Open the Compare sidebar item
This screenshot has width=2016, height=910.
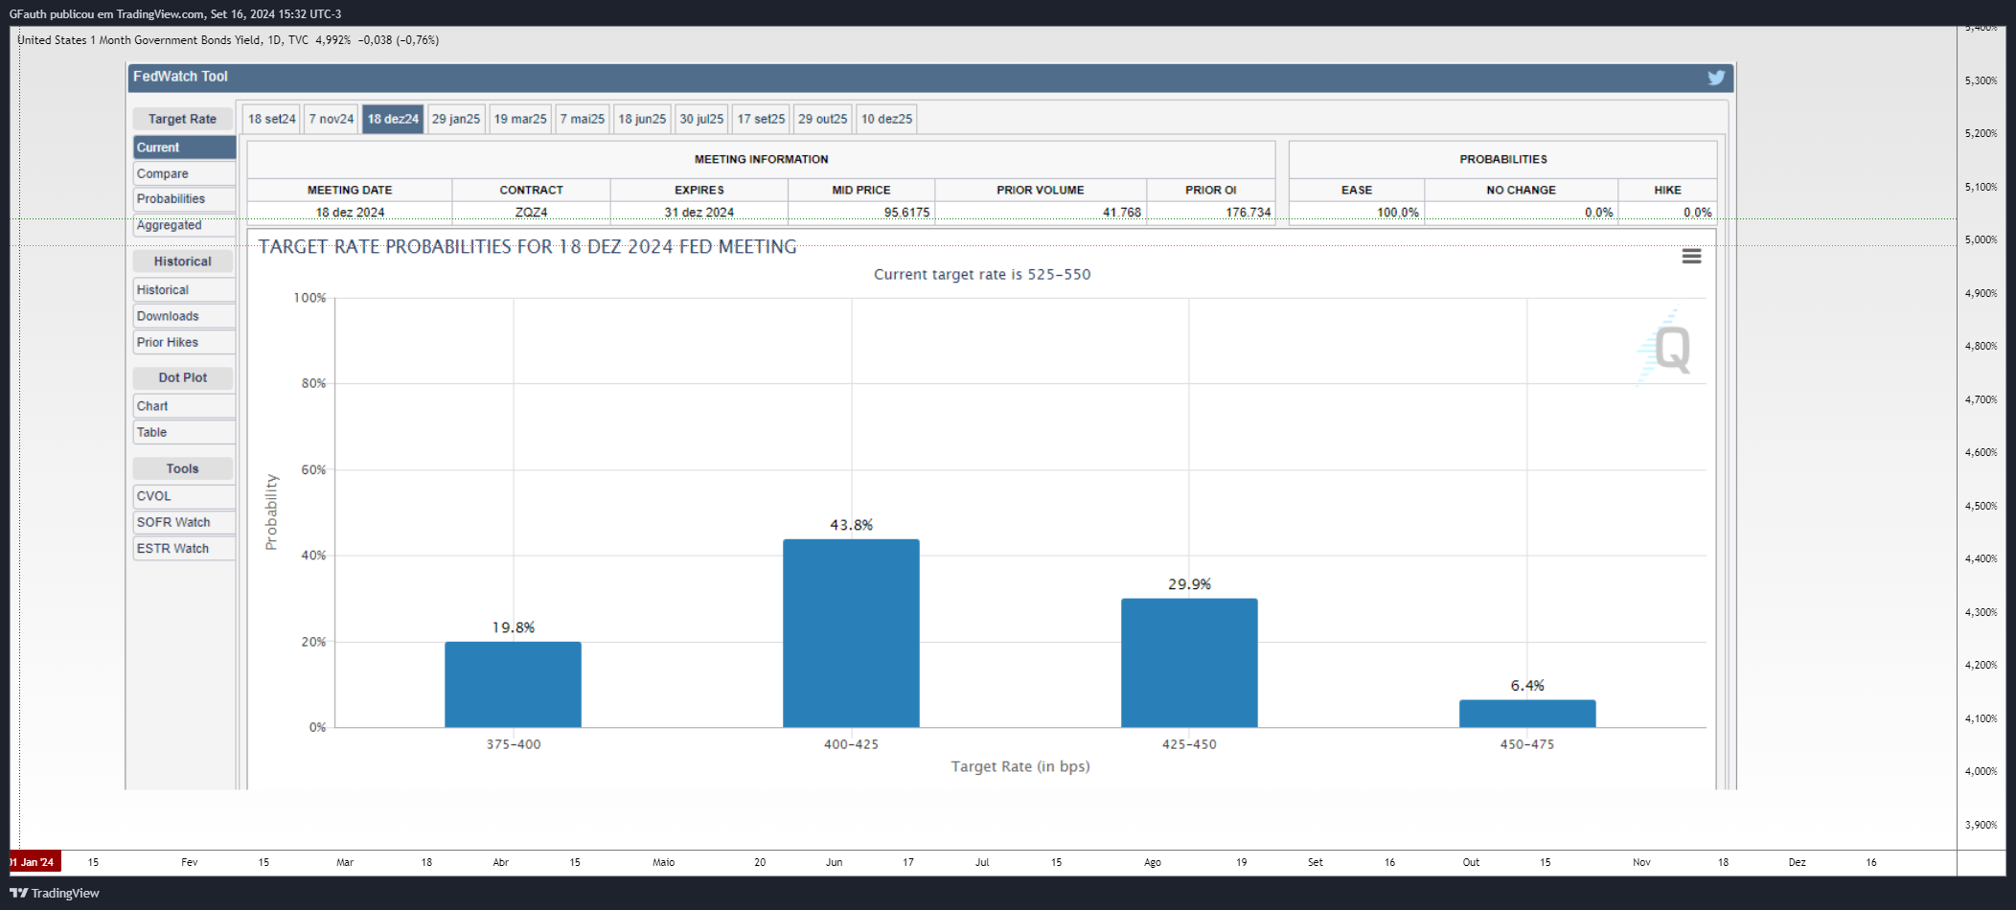pos(184,173)
